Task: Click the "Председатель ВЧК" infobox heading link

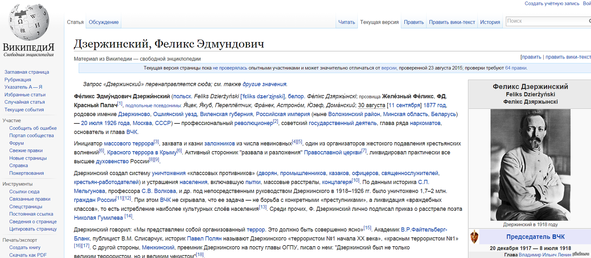Action: pos(535,237)
